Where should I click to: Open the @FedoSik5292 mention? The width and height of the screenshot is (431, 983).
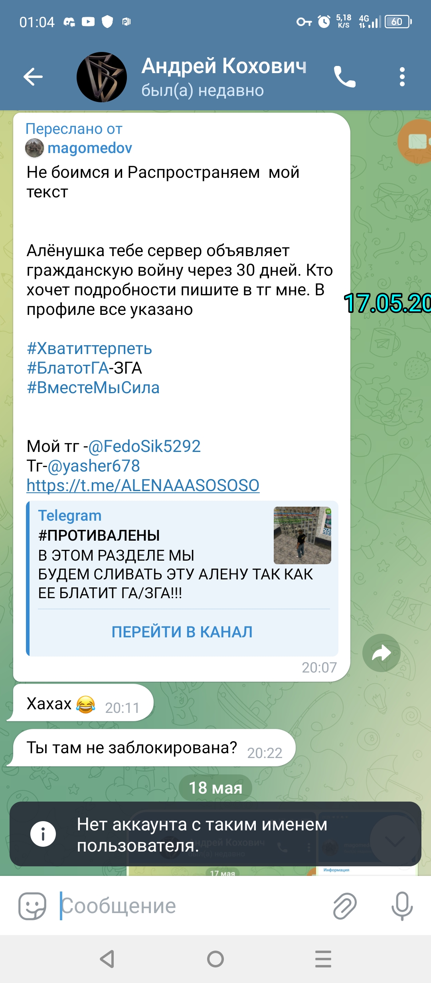144,446
